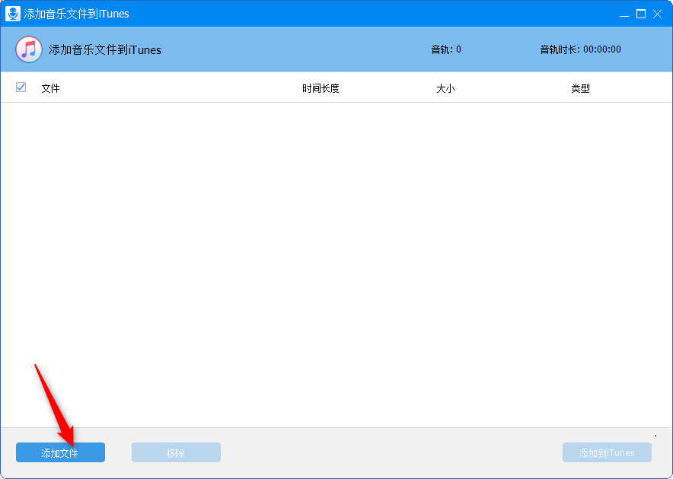
Task: Click the 添加音乐文件到iTunes header label
Action: click(105, 49)
